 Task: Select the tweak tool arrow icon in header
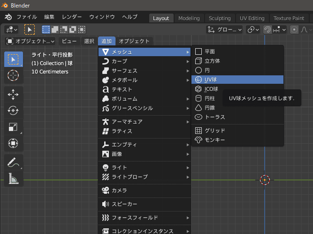coord(30,29)
